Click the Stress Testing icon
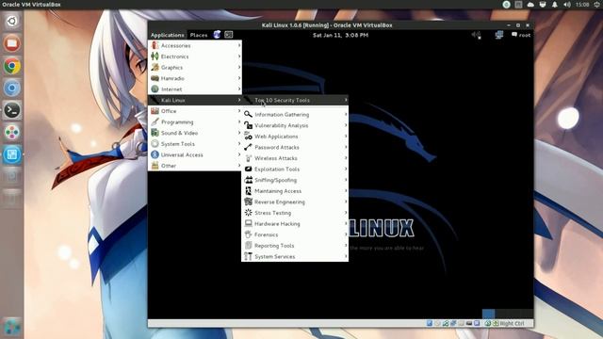The width and height of the screenshot is (603, 339). [x=249, y=213]
